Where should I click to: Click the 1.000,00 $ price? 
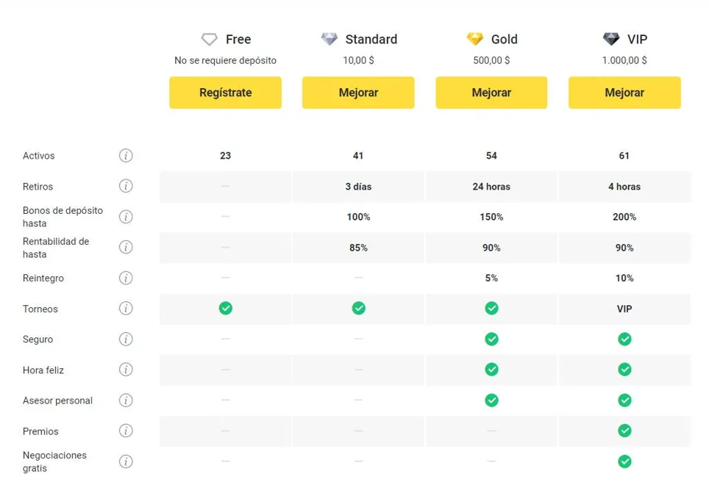[624, 60]
